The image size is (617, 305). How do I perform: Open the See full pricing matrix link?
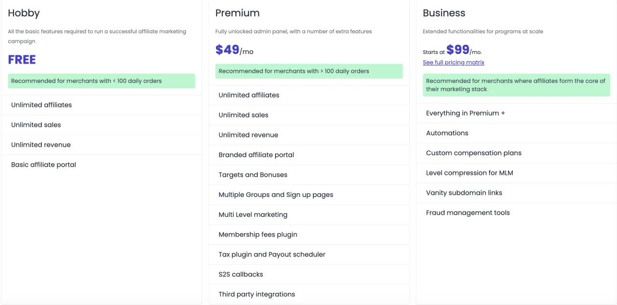[454, 63]
